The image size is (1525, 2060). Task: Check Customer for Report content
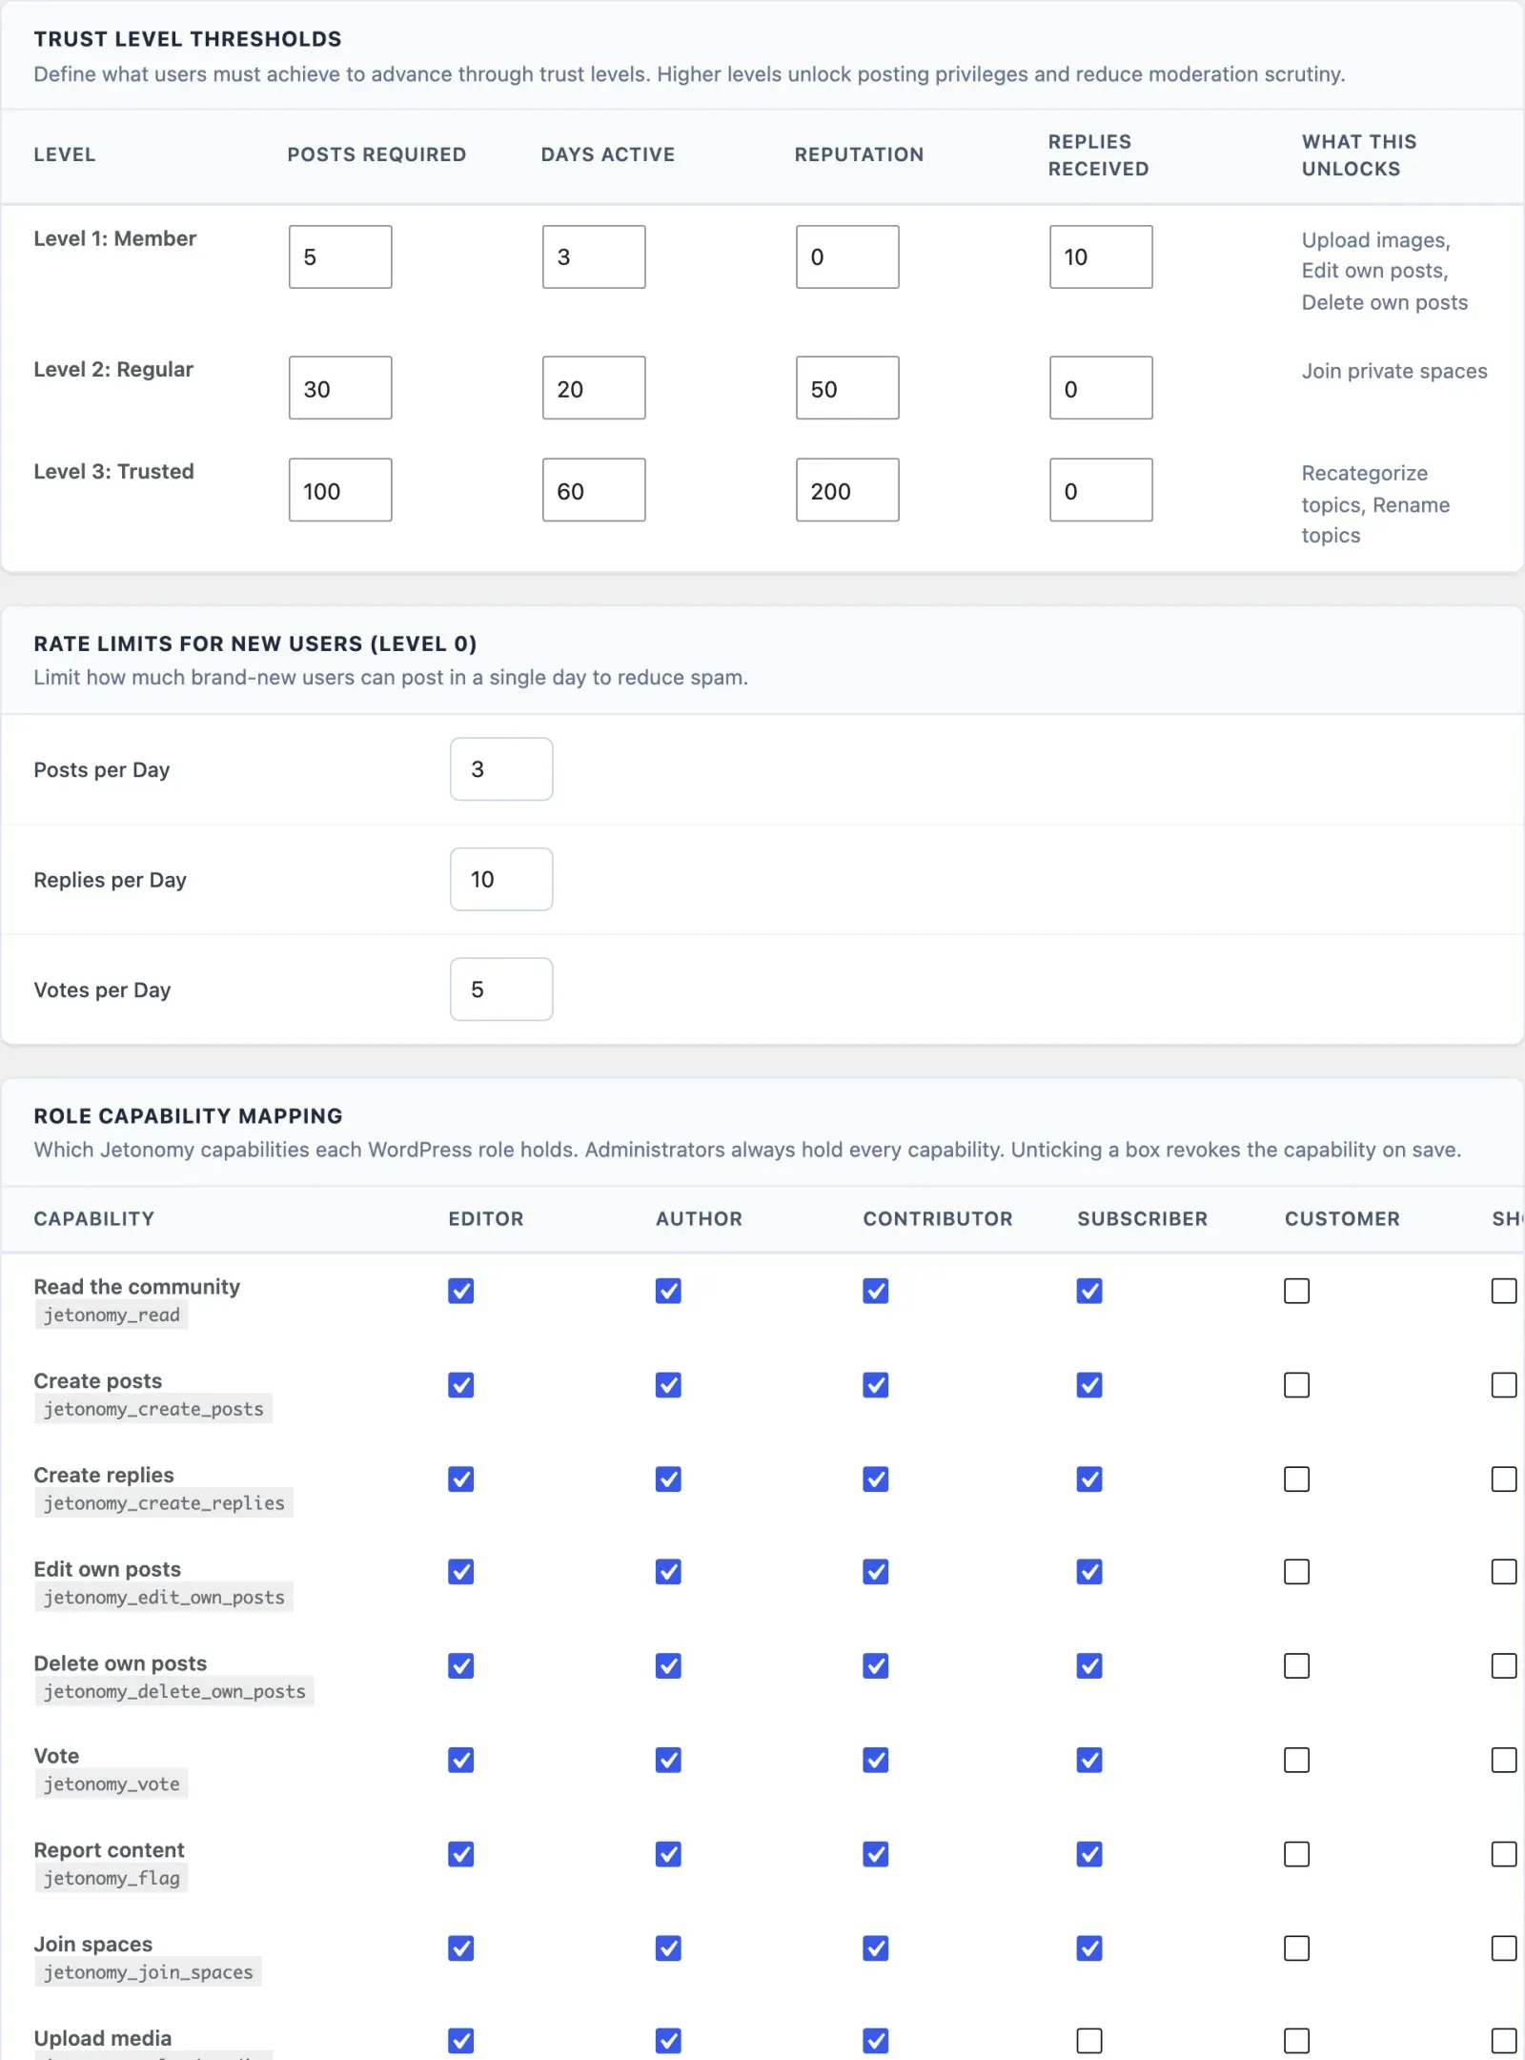coord(1297,1854)
